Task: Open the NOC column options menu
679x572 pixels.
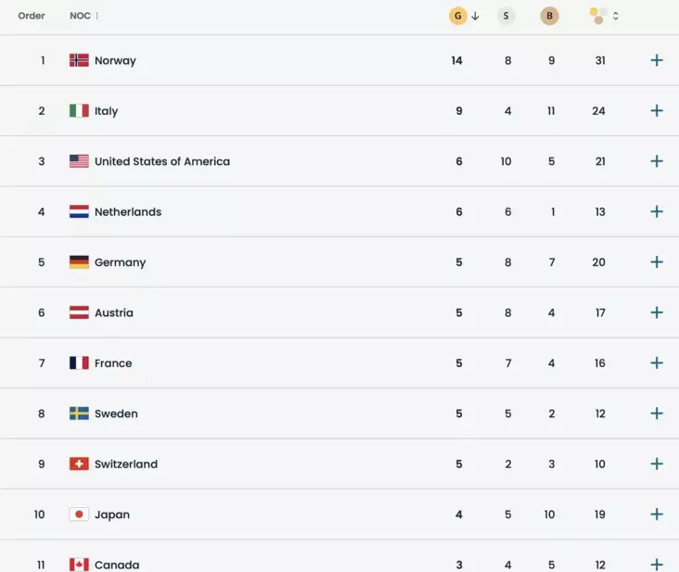Action: [97, 16]
